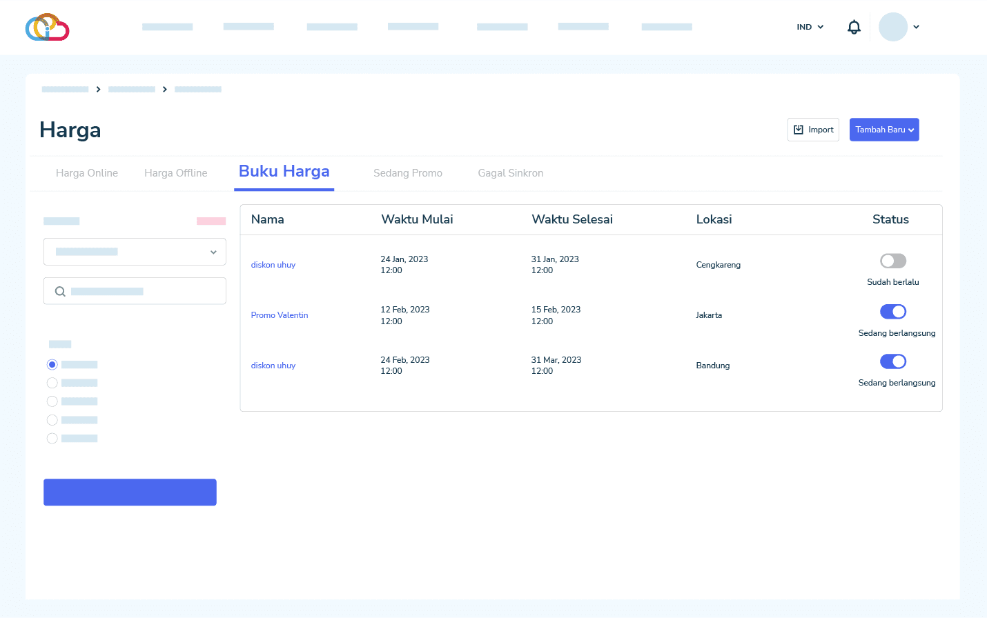Image resolution: width=987 pixels, height=618 pixels.
Task: Click the first breadcrumb chevron arrow
Action: tap(99, 90)
